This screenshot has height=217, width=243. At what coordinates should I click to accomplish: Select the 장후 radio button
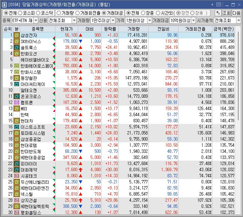[x=192, y=13]
